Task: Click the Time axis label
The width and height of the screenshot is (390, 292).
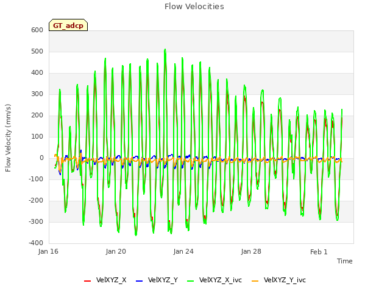Action: click(x=345, y=261)
